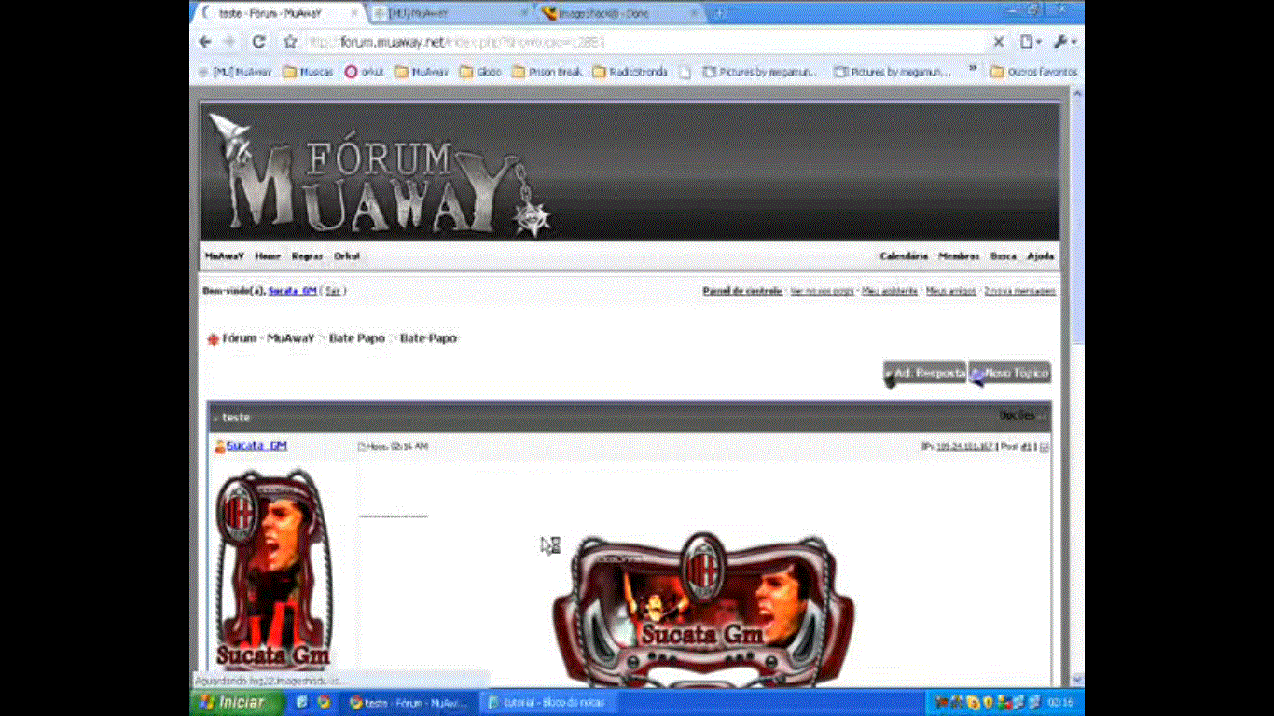Click the Painel de controle link
This screenshot has height=716, width=1274.
point(742,291)
